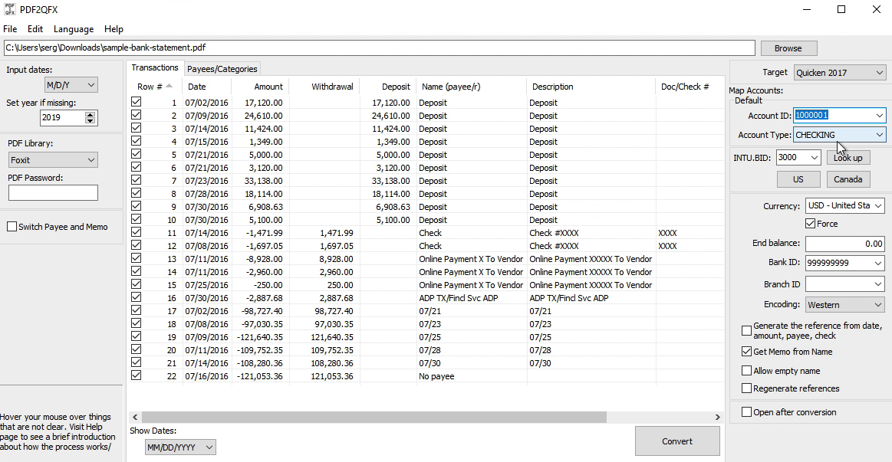Open the Bank ID dropdown

877,263
